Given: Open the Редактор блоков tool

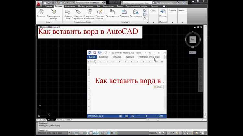Looking at the screenshot, I should 99,13.
